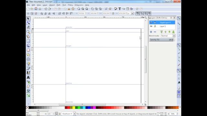Click the delete layer minus button
Viewport: 207px width, 116px height.
click(155, 32)
